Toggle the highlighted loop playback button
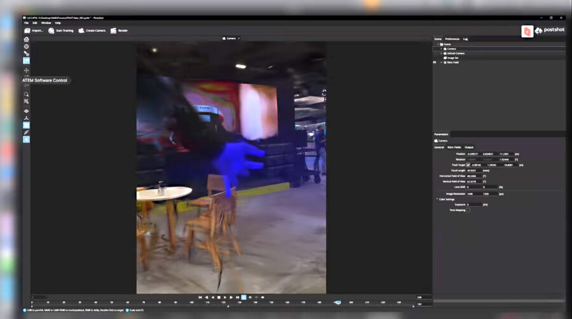 [x=243, y=297]
